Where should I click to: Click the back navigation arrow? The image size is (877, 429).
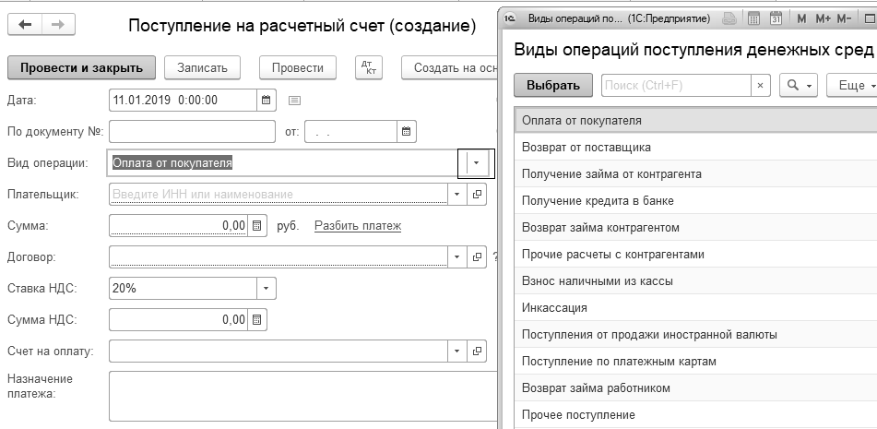click(24, 25)
